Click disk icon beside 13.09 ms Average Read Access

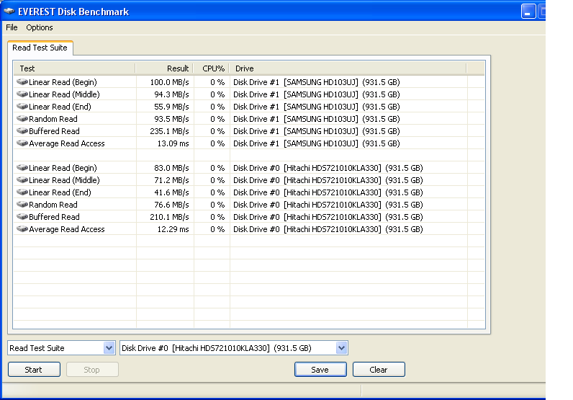click(22, 143)
